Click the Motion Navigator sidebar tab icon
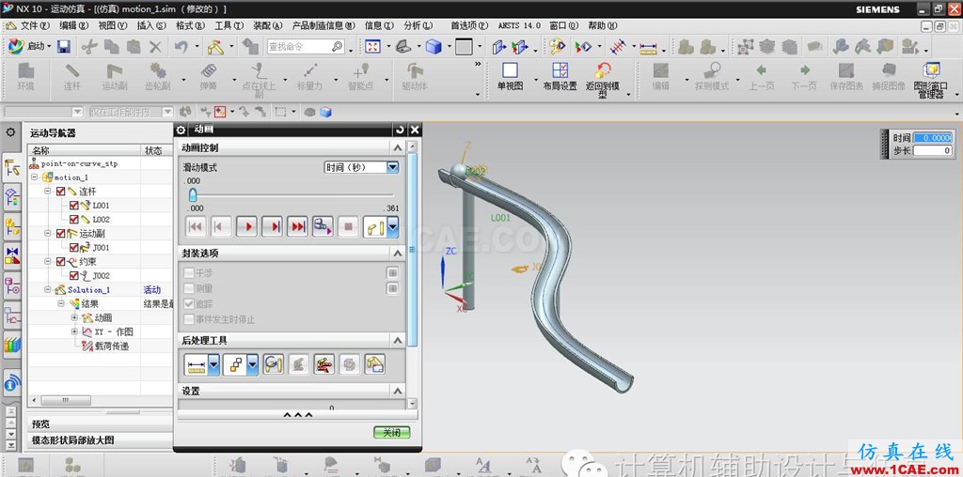 pos(11,167)
